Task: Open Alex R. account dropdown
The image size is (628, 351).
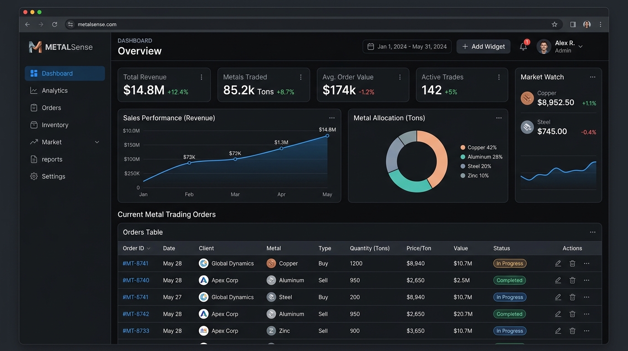Action: [581, 47]
